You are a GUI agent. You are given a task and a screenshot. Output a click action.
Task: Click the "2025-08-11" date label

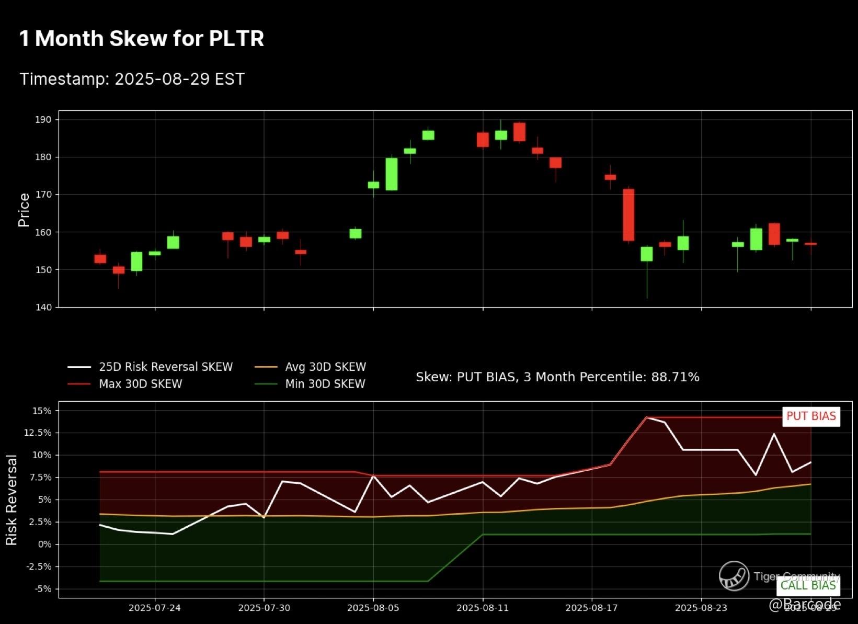(x=483, y=608)
